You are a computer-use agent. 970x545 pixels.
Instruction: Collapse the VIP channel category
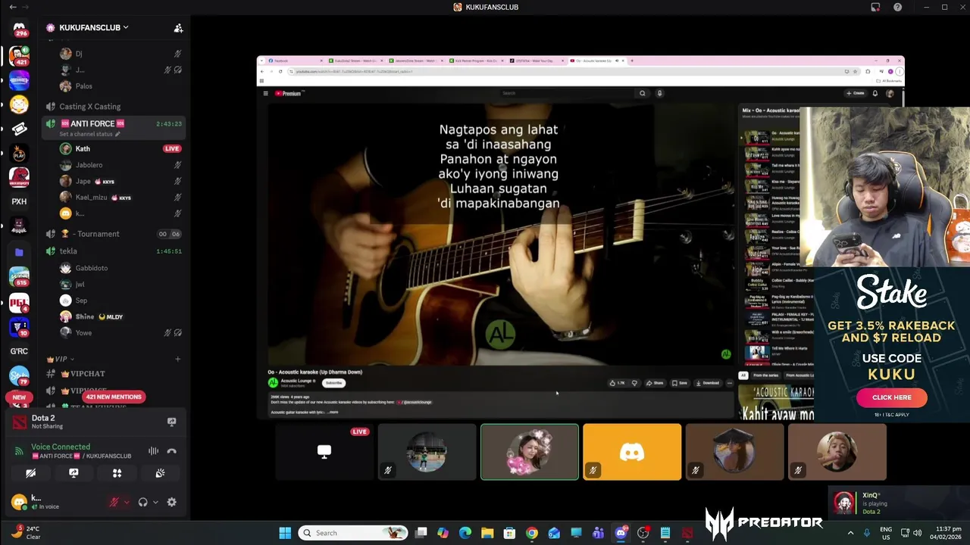[60, 359]
